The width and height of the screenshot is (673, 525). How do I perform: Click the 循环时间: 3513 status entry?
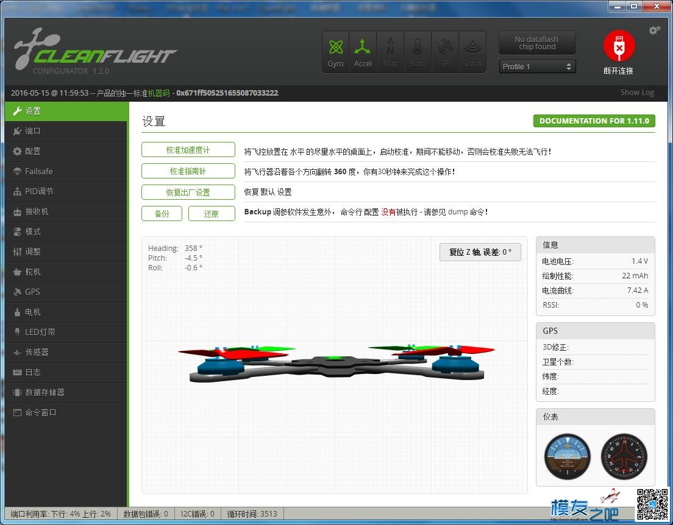[252, 514]
